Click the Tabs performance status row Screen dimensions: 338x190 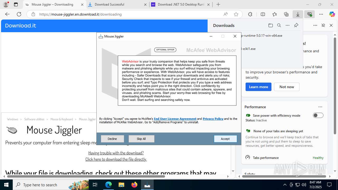(284, 158)
